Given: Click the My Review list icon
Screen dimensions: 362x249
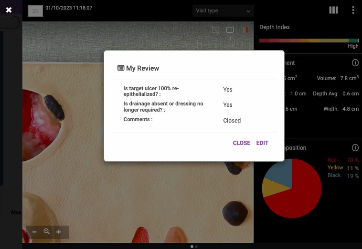Looking at the screenshot, I should click(x=121, y=68).
